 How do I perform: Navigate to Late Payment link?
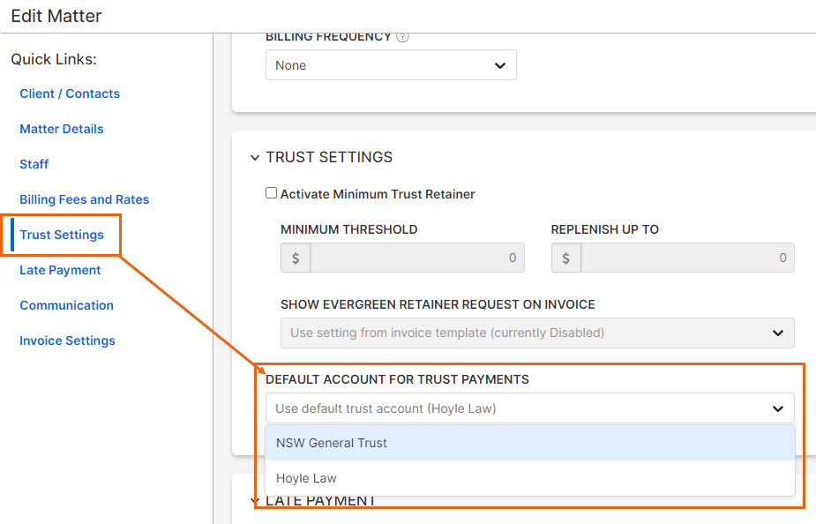[x=60, y=271]
